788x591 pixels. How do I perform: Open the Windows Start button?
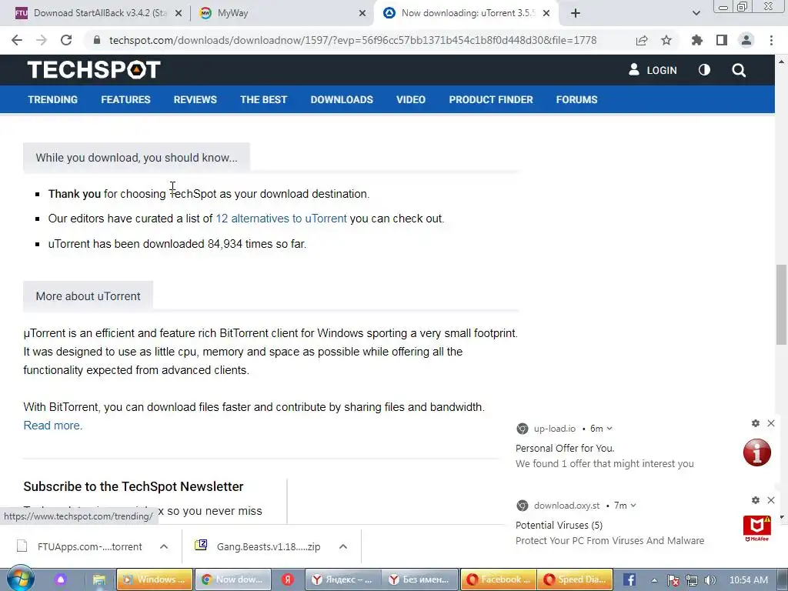pos(20,579)
